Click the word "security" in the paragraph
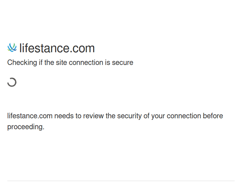The height and width of the screenshot is (182, 242). click(x=129, y=116)
